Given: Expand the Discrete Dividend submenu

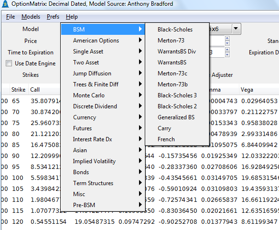Looking at the screenshot, I should [x=103, y=106].
